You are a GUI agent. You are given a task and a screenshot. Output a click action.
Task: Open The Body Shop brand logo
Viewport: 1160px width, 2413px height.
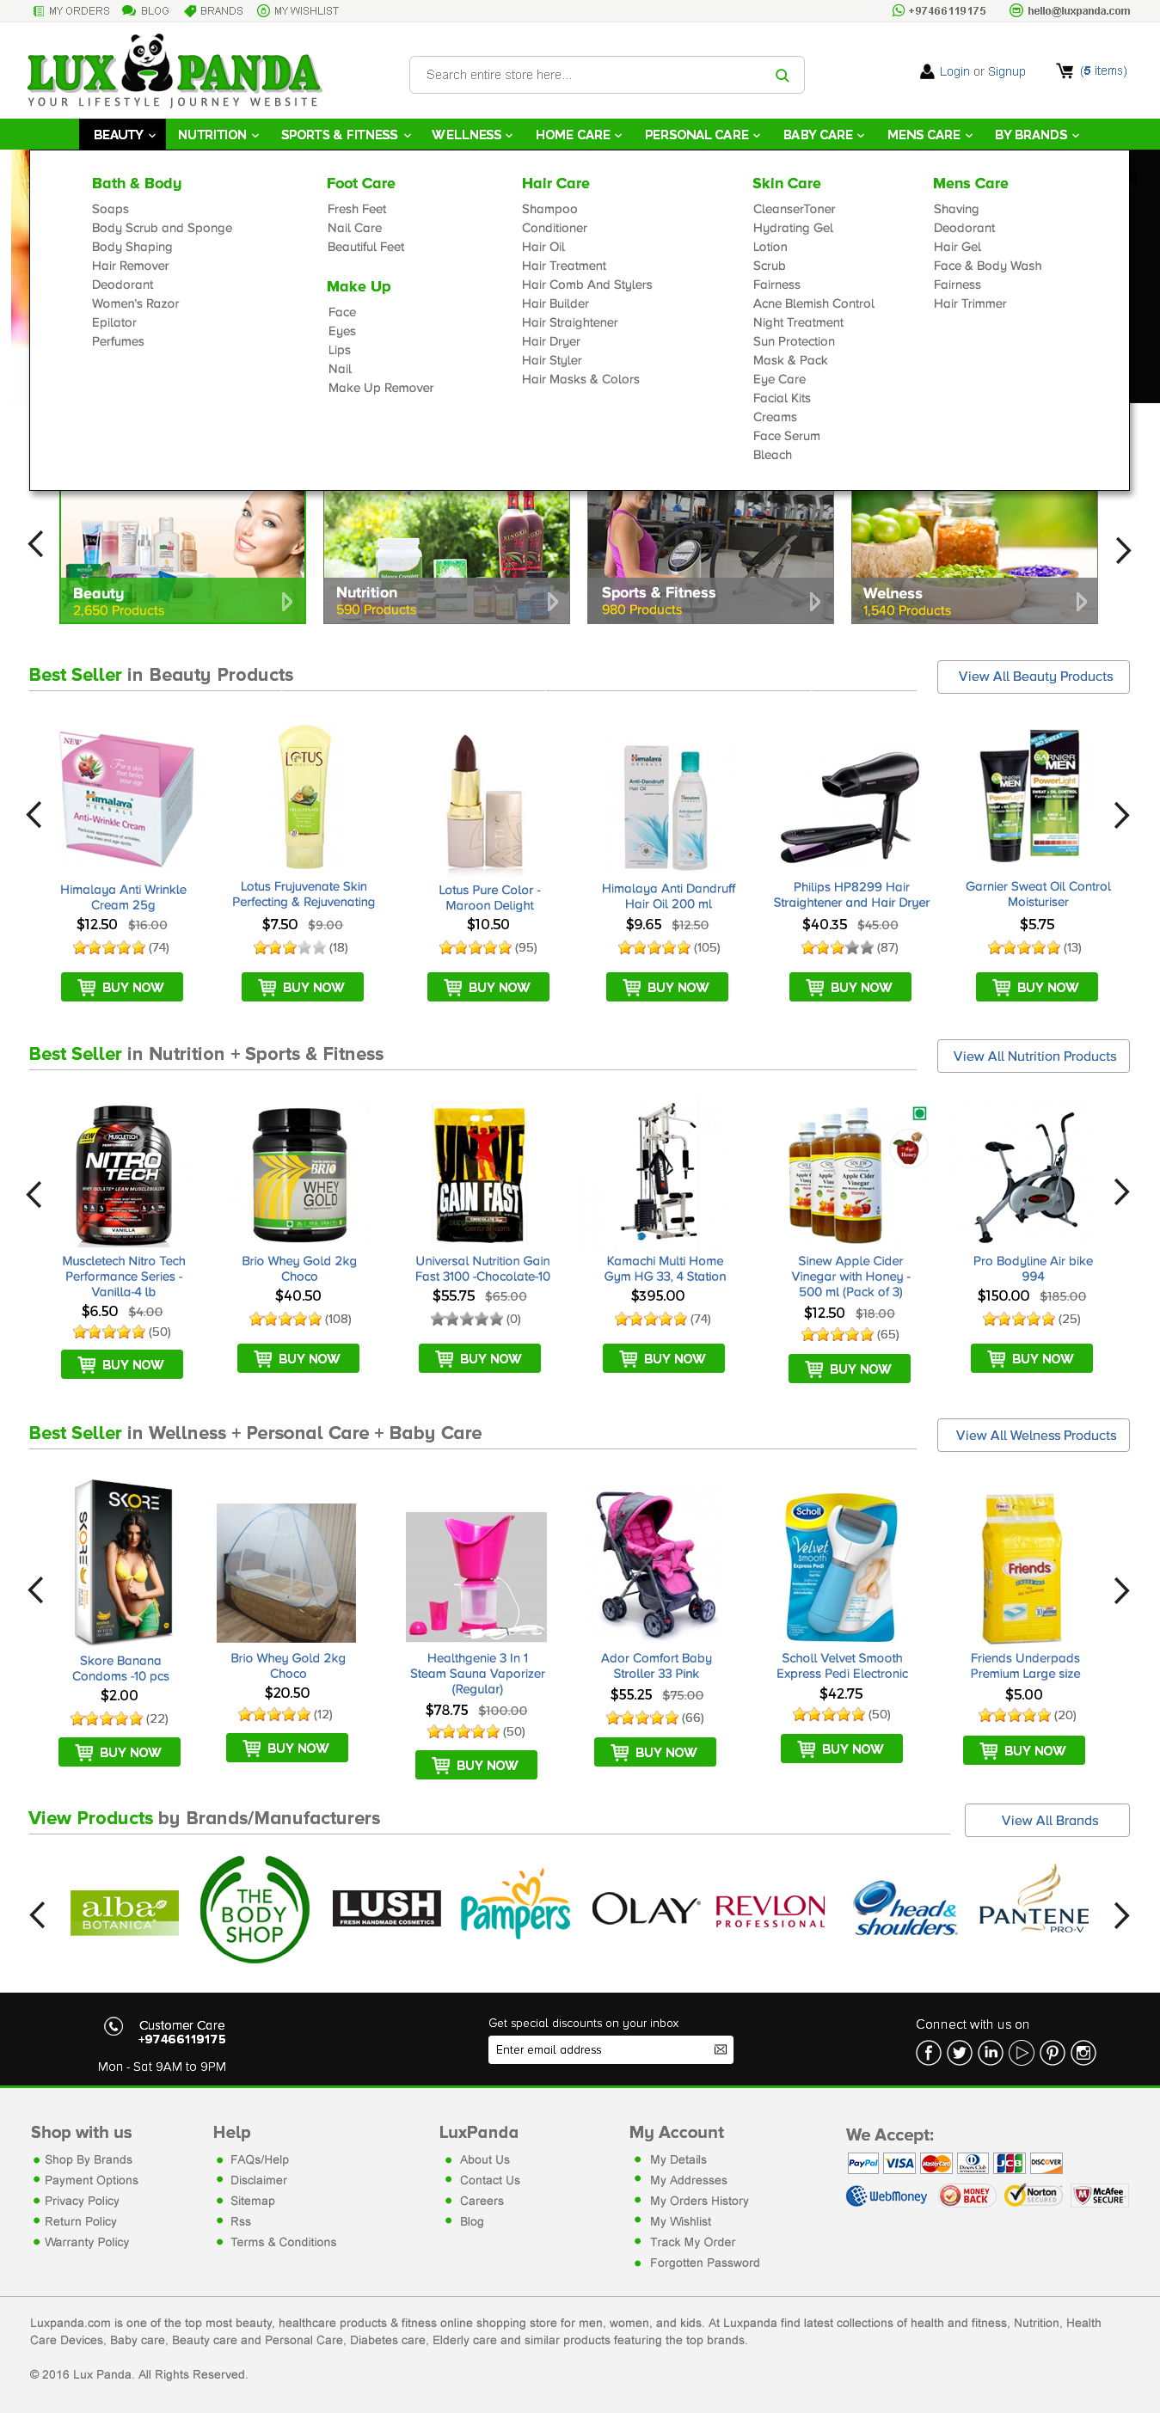click(x=255, y=1909)
